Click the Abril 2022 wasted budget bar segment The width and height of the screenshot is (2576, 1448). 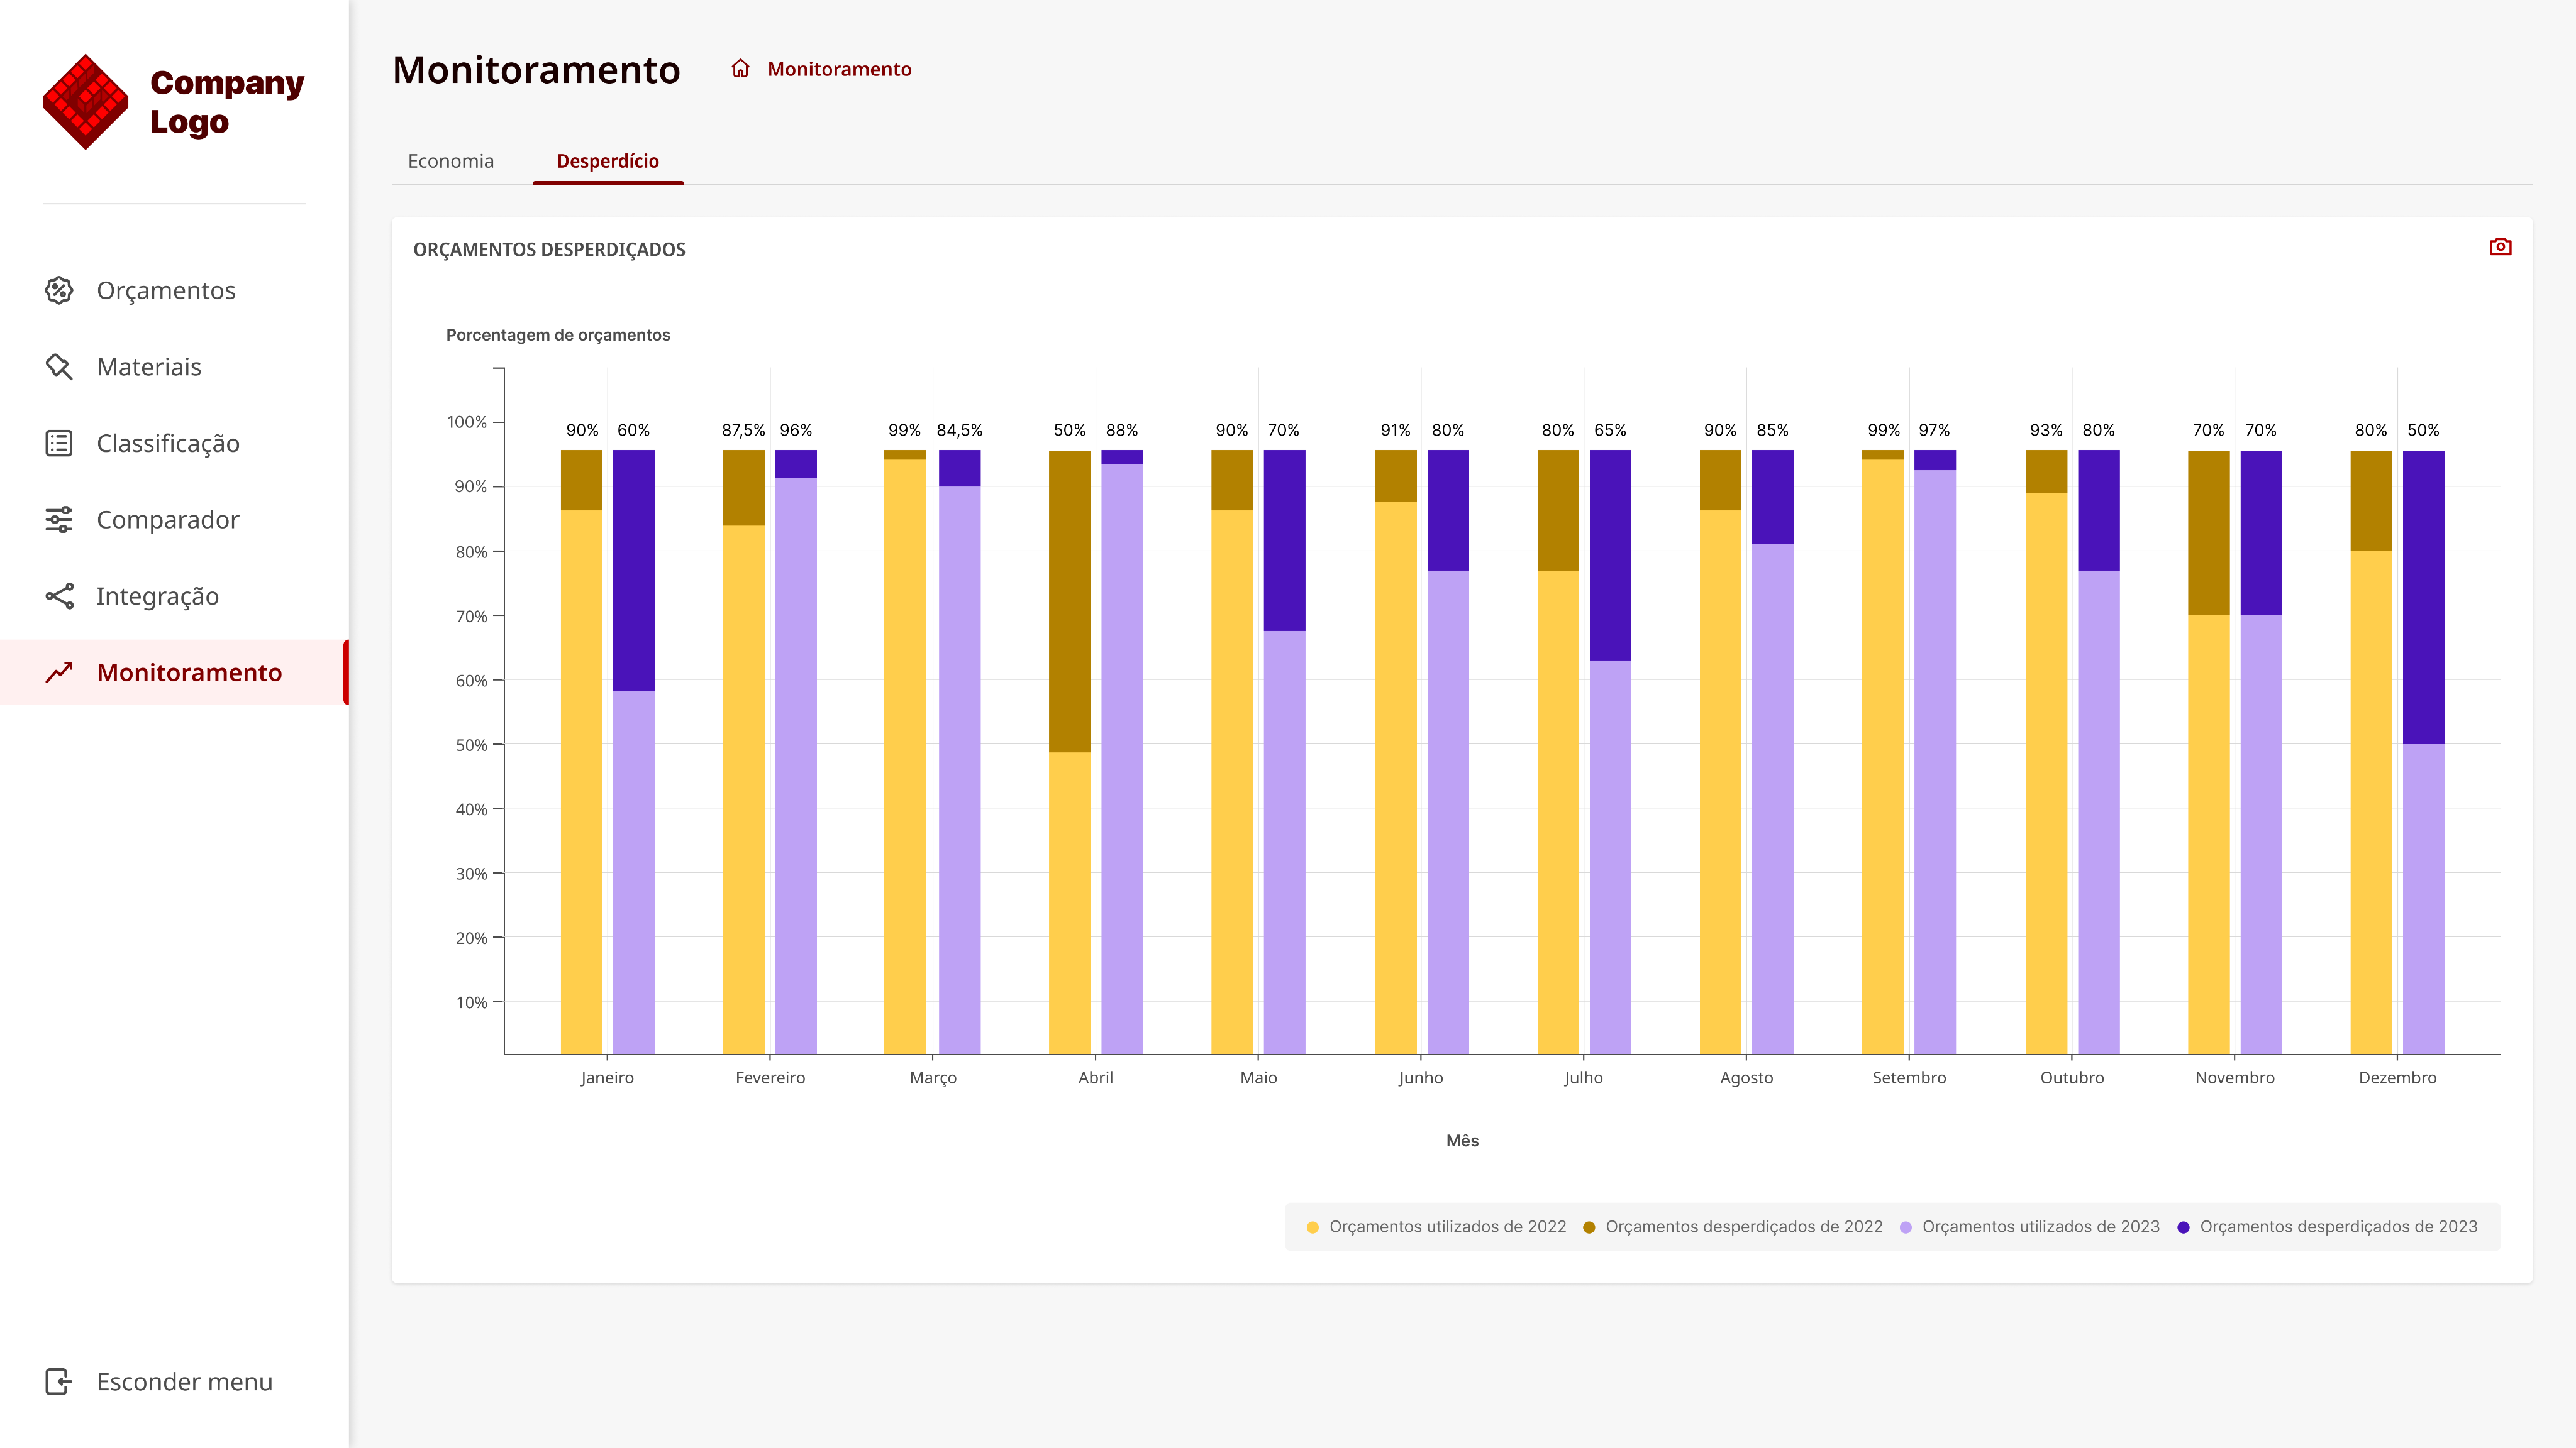(1069, 601)
